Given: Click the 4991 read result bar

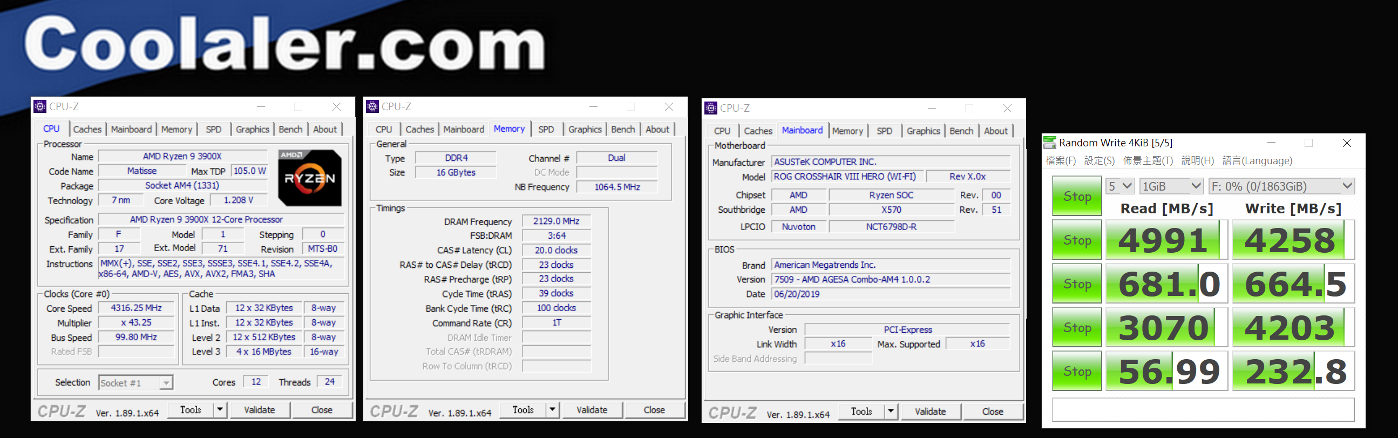Looking at the screenshot, I should pos(1166,239).
